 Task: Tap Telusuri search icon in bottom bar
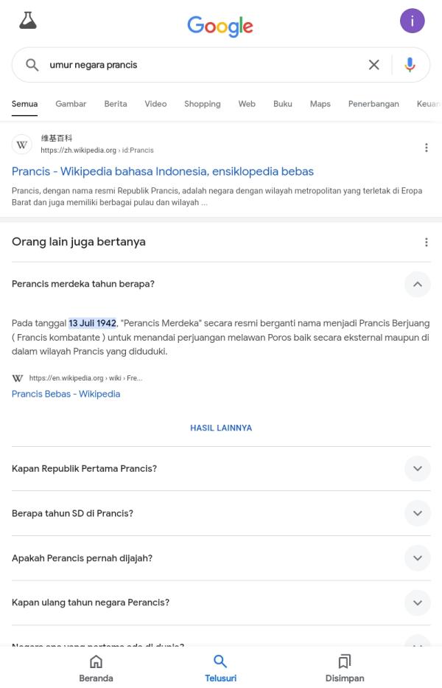220,667
